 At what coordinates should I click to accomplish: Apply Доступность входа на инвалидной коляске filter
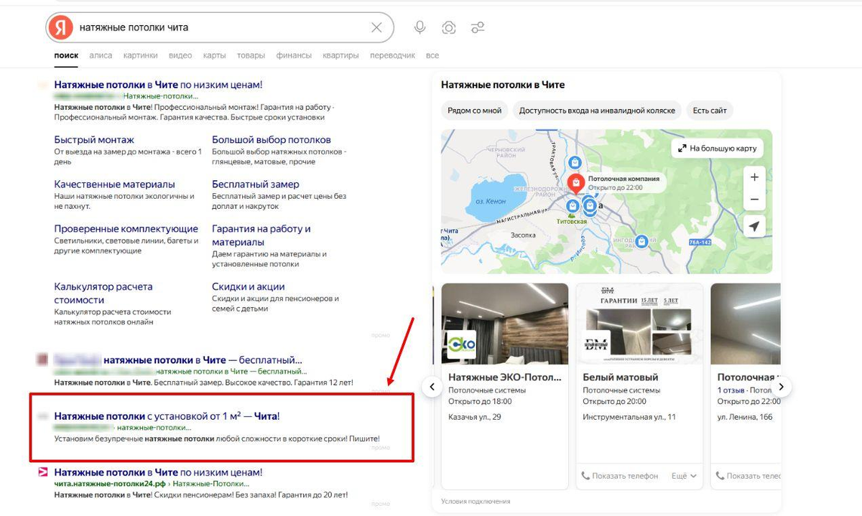pyautogui.click(x=597, y=111)
